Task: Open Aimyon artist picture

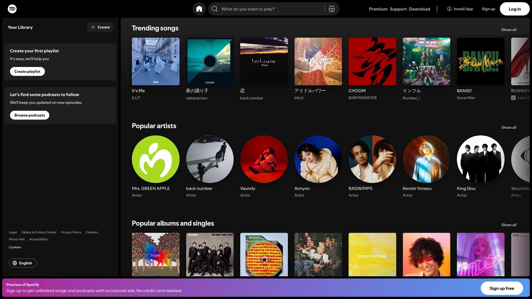Action: pos(318,159)
